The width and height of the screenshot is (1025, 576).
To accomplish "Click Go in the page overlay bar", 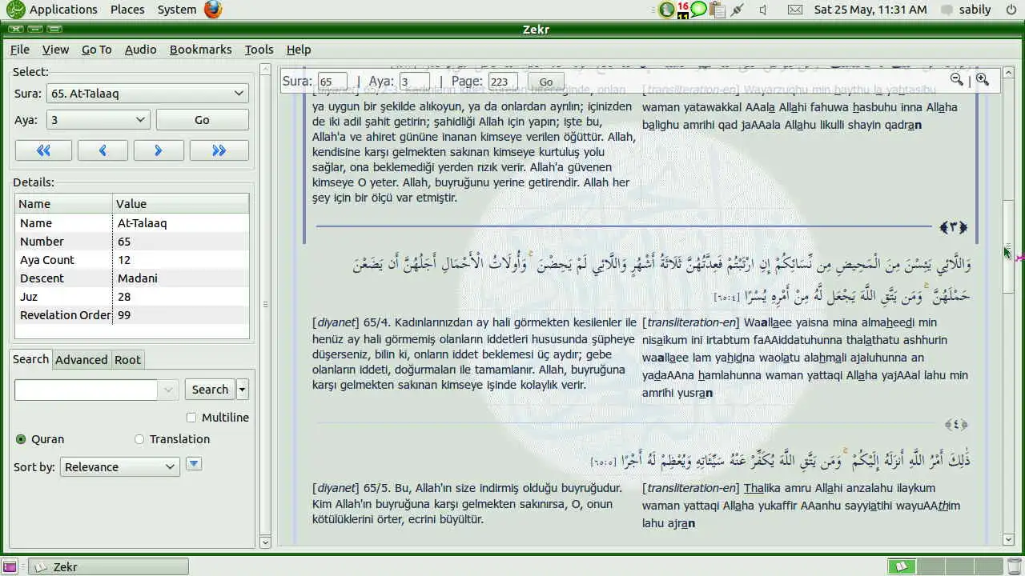I will (x=545, y=82).
